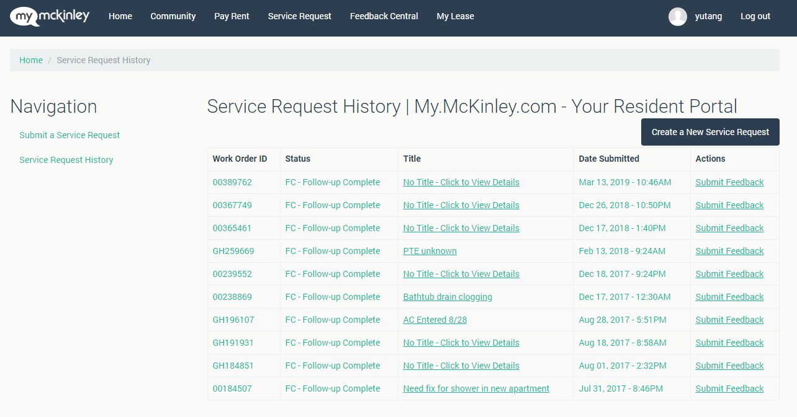This screenshot has width=797, height=417.
Task: Click work order ID GH196107
Action: click(233, 320)
